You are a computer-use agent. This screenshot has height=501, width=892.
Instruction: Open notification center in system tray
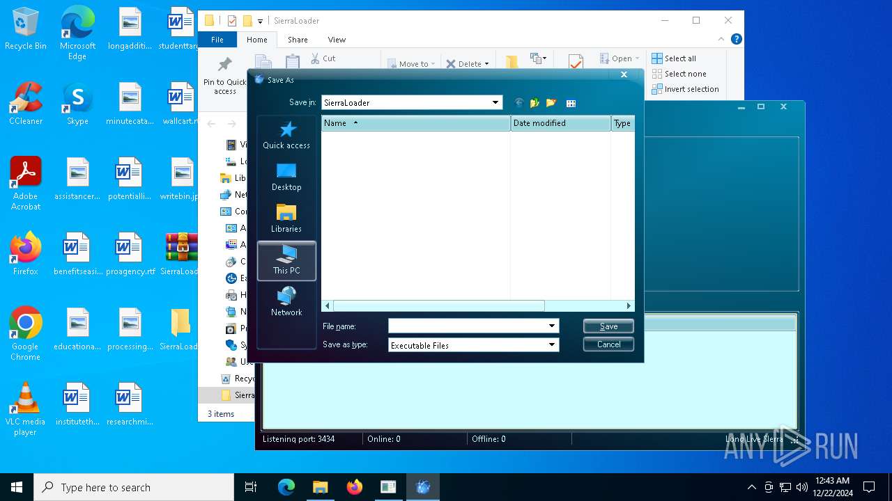tap(869, 487)
